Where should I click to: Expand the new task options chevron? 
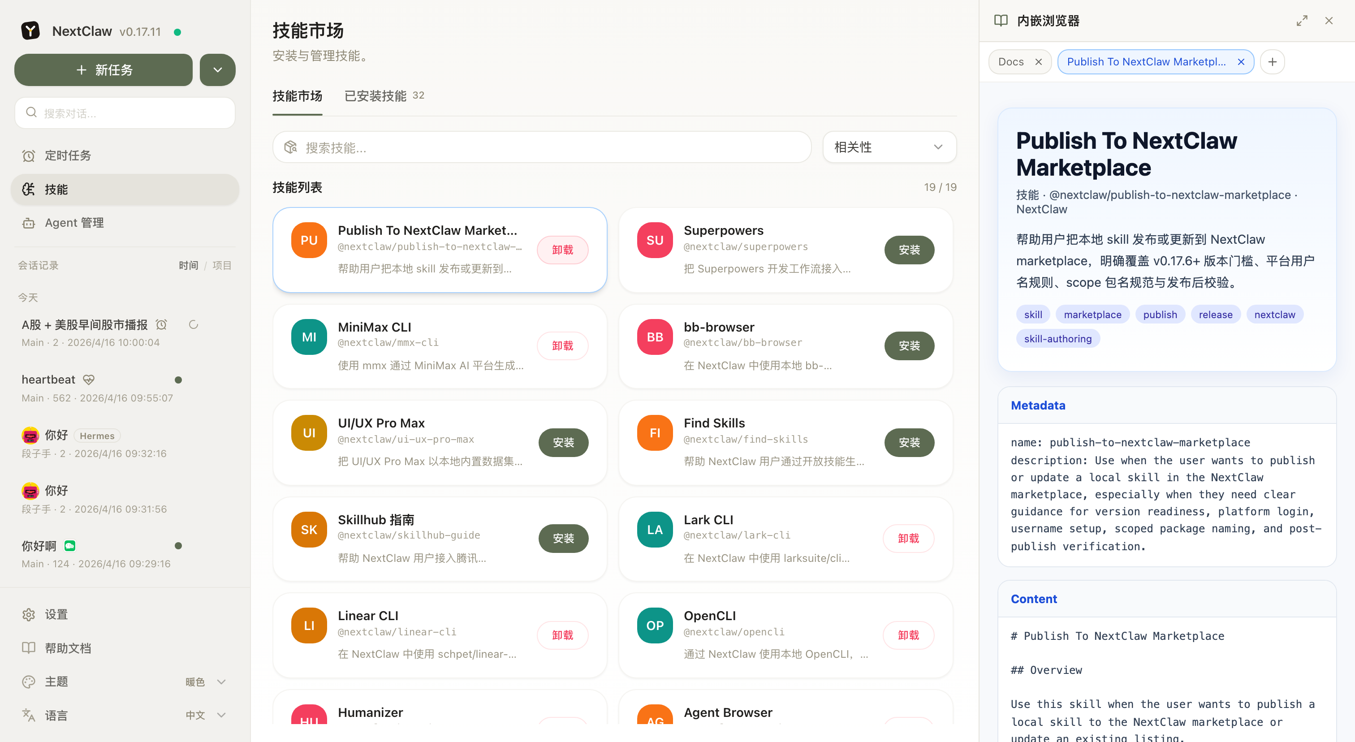(217, 70)
